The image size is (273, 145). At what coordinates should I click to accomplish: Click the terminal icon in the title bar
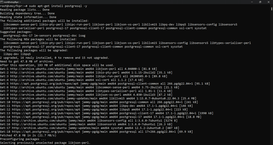click(2, 2)
